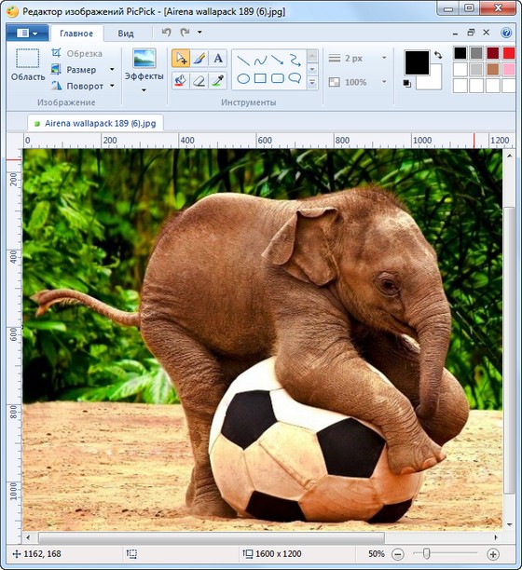Click the zoom slider handle
Image resolution: width=522 pixels, height=570 pixels.
427,553
